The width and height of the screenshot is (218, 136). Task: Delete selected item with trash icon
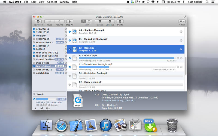[x=120, y=21]
